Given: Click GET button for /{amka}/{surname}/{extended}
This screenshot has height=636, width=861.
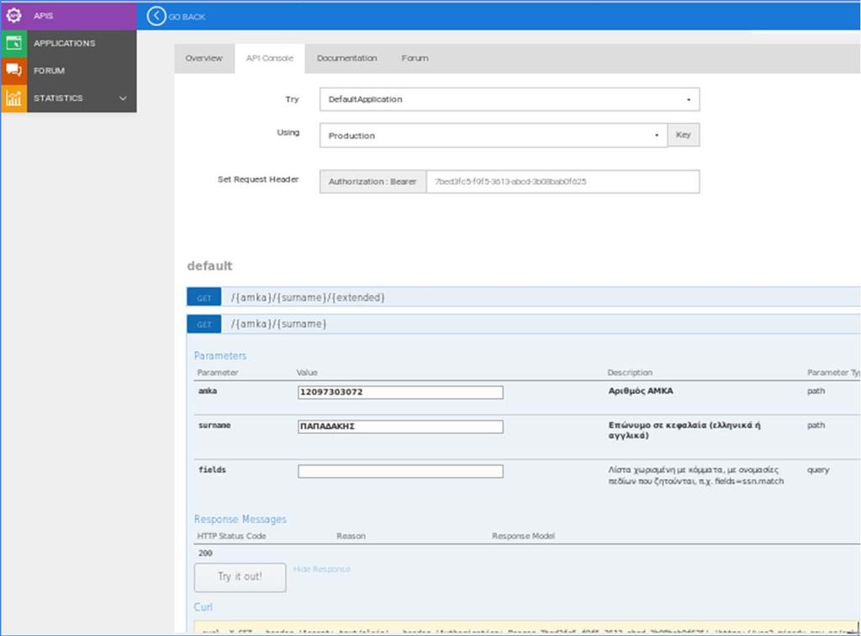Looking at the screenshot, I should tap(203, 298).
